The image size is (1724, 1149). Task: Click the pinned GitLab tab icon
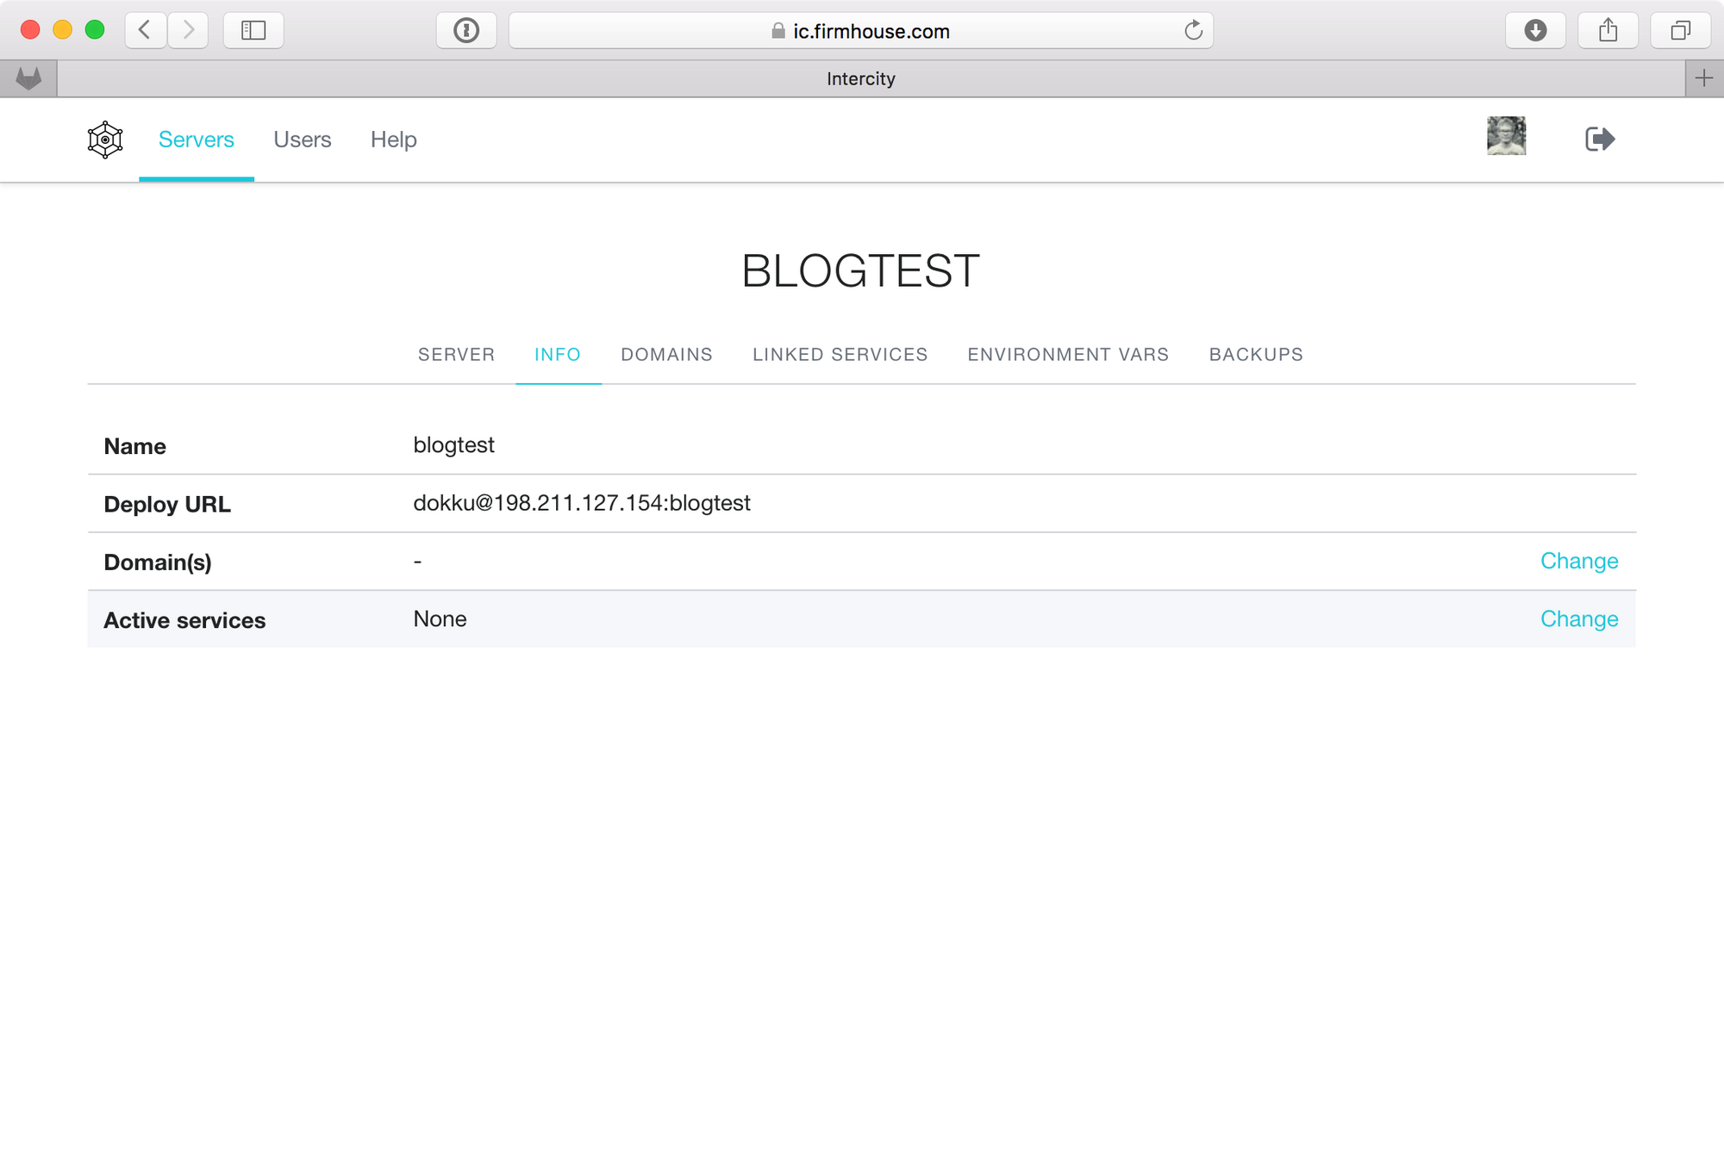tap(28, 79)
